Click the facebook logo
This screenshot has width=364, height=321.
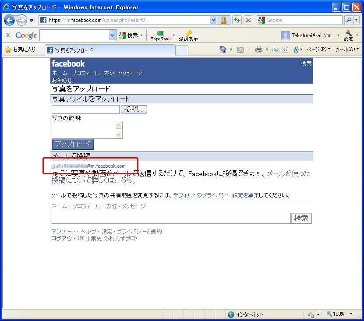[x=68, y=63]
